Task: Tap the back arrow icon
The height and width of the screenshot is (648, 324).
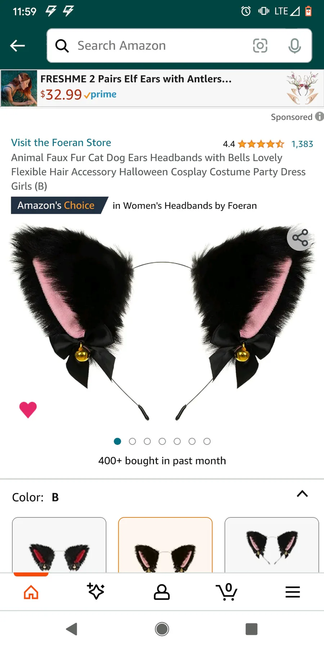Action: click(x=17, y=46)
